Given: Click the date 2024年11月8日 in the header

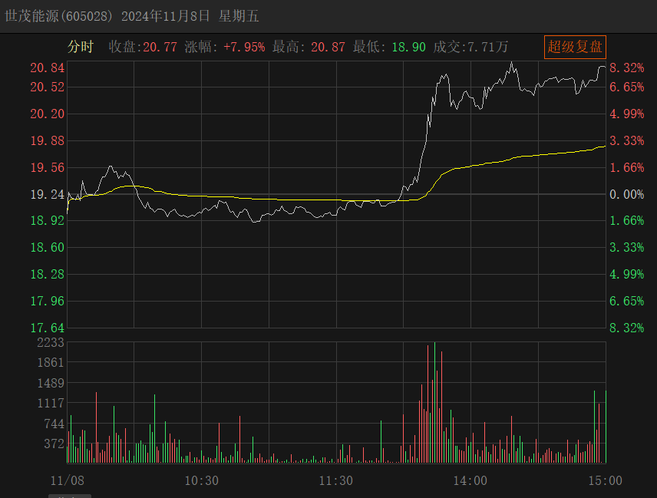Looking at the screenshot, I should (x=166, y=16).
